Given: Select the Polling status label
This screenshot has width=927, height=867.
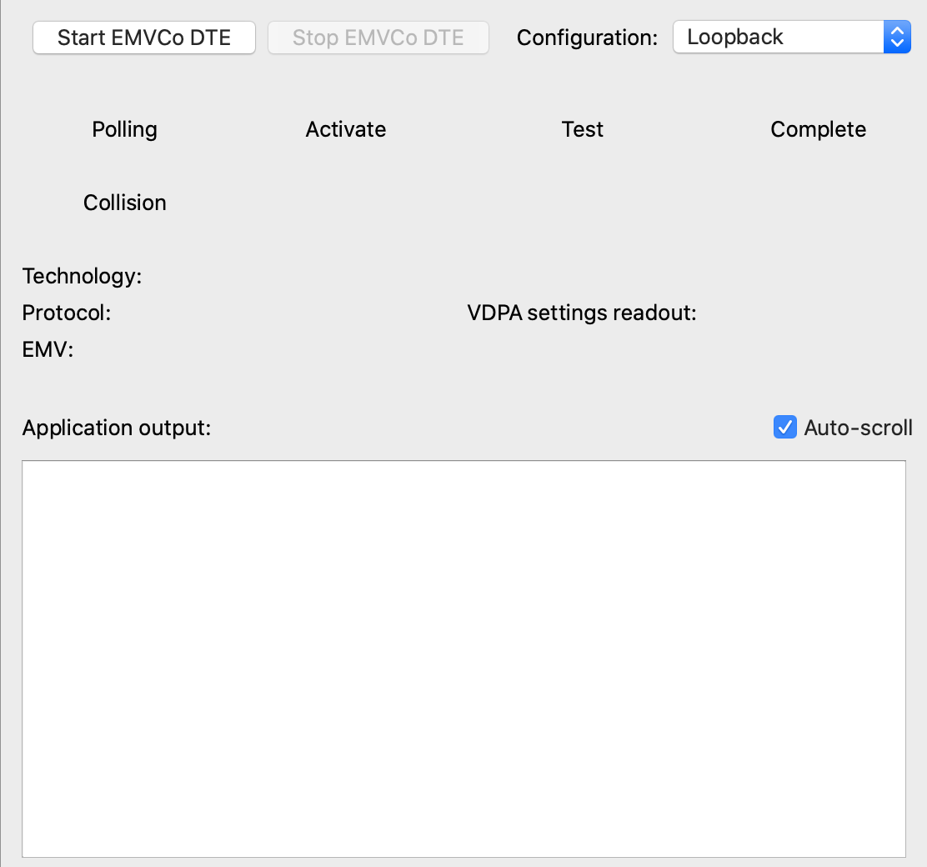Looking at the screenshot, I should point(125,129).
